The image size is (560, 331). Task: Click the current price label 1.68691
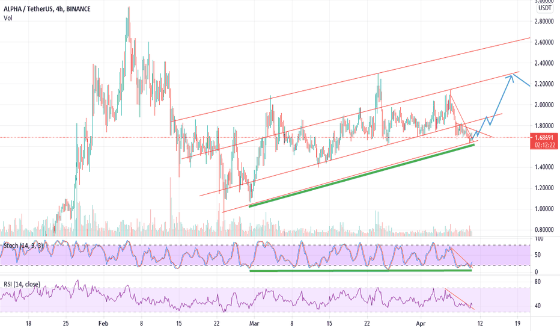tap(544, 137)
